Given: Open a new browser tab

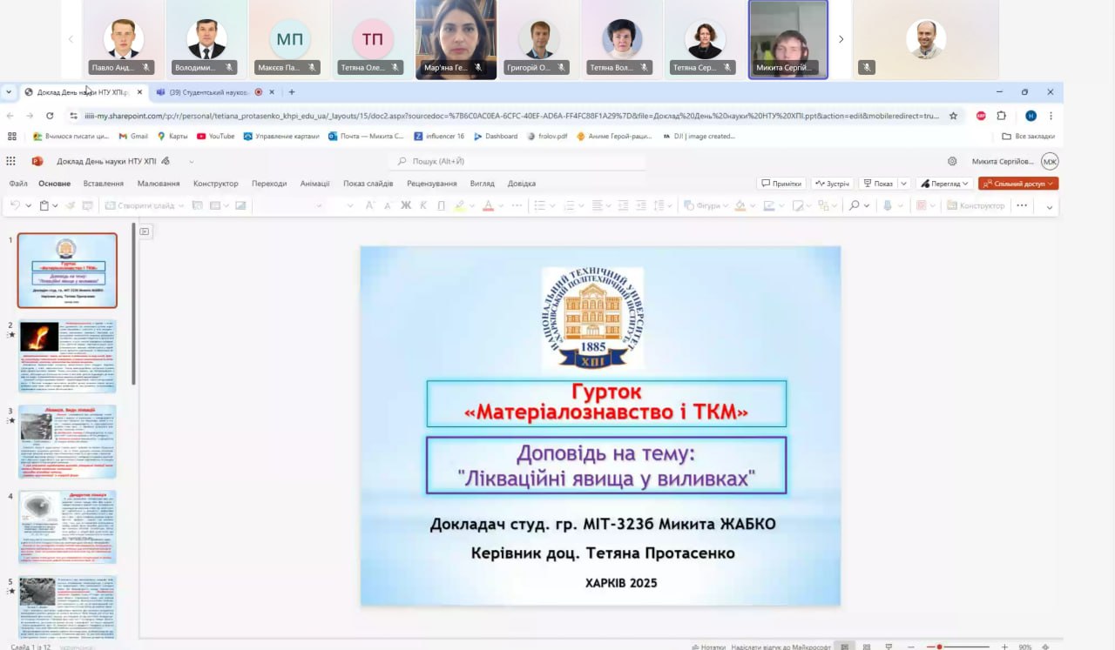Looking at the screenshot, I should pyautogui.click(x=292, y=91).
